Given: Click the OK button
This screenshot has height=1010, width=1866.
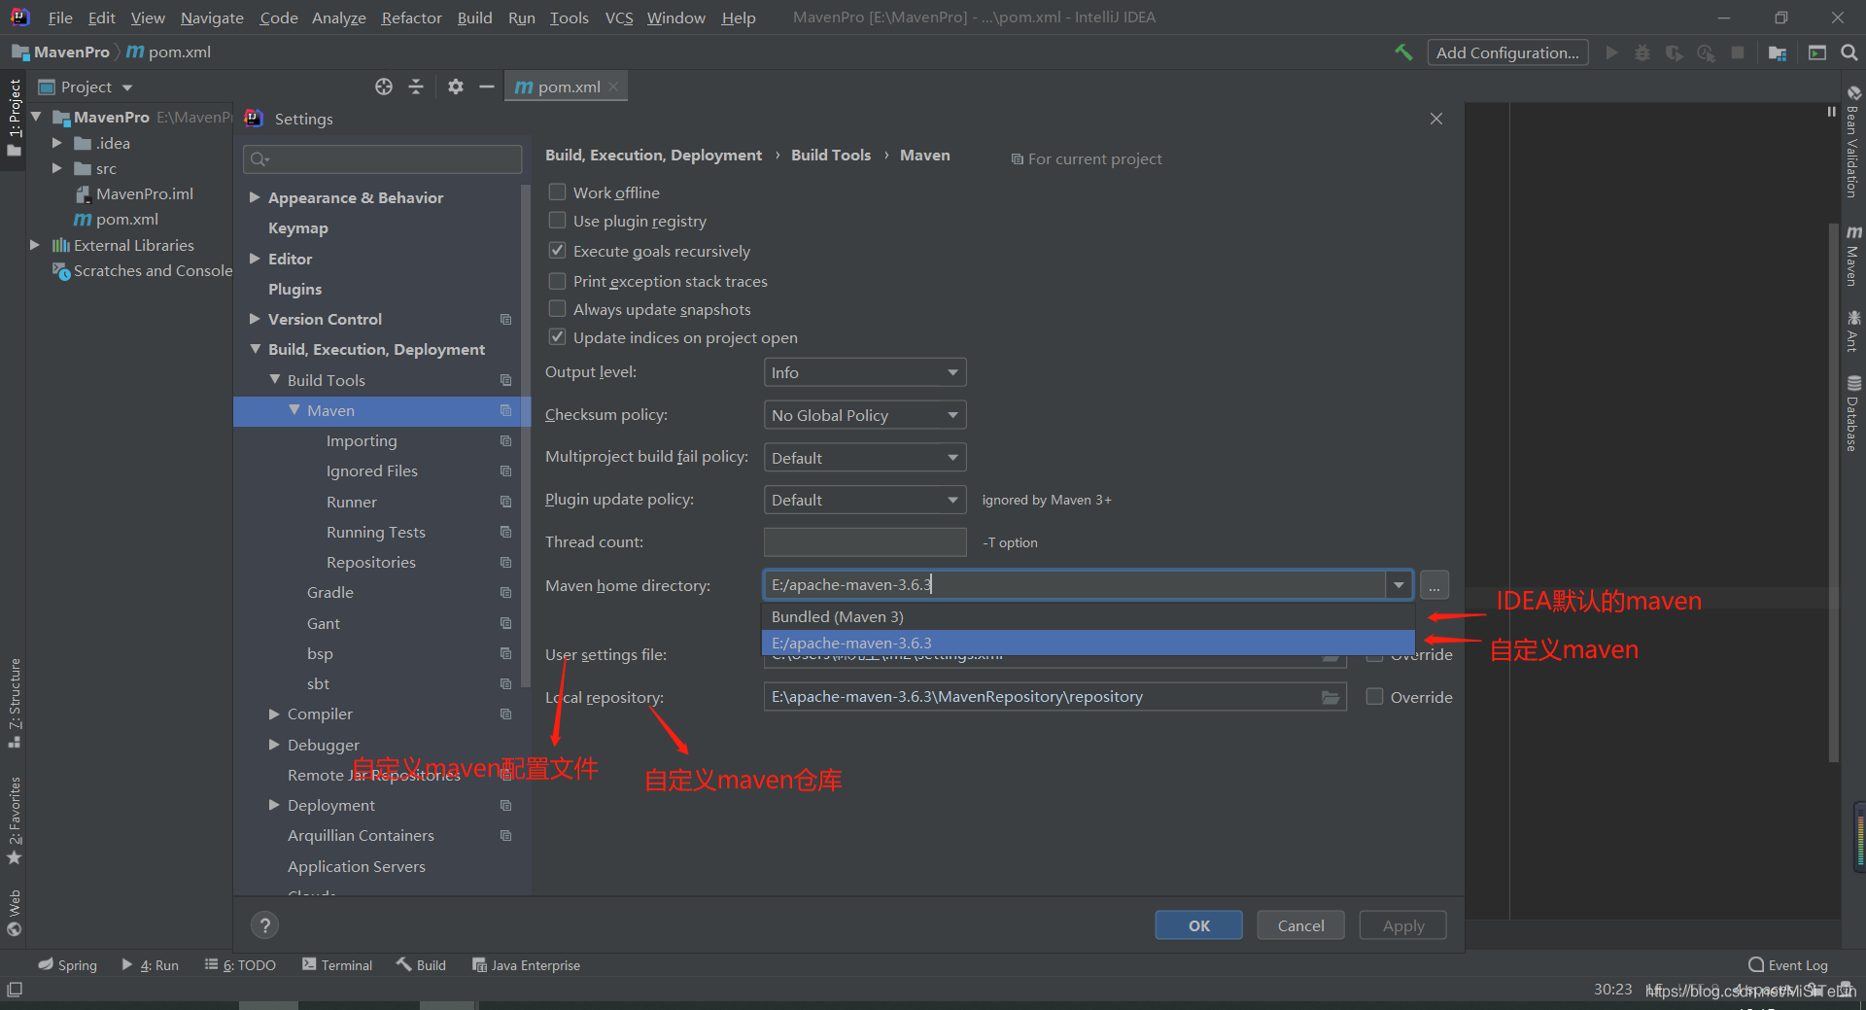Looking at the screenshot, I should click(x=1198, y=925).
